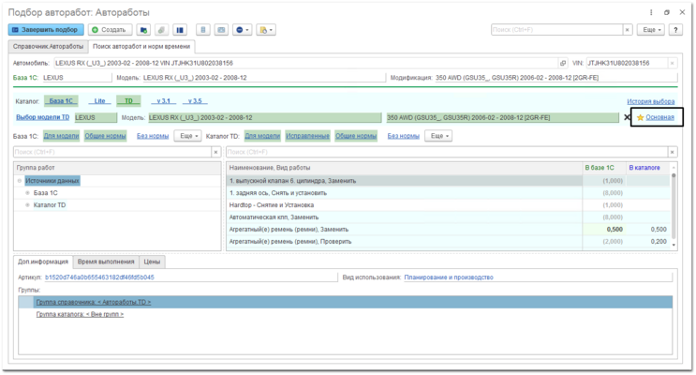696x375 pixels.
Task: Toggle Без нормы filter for База 1С
Action: [x=153, y=136]
